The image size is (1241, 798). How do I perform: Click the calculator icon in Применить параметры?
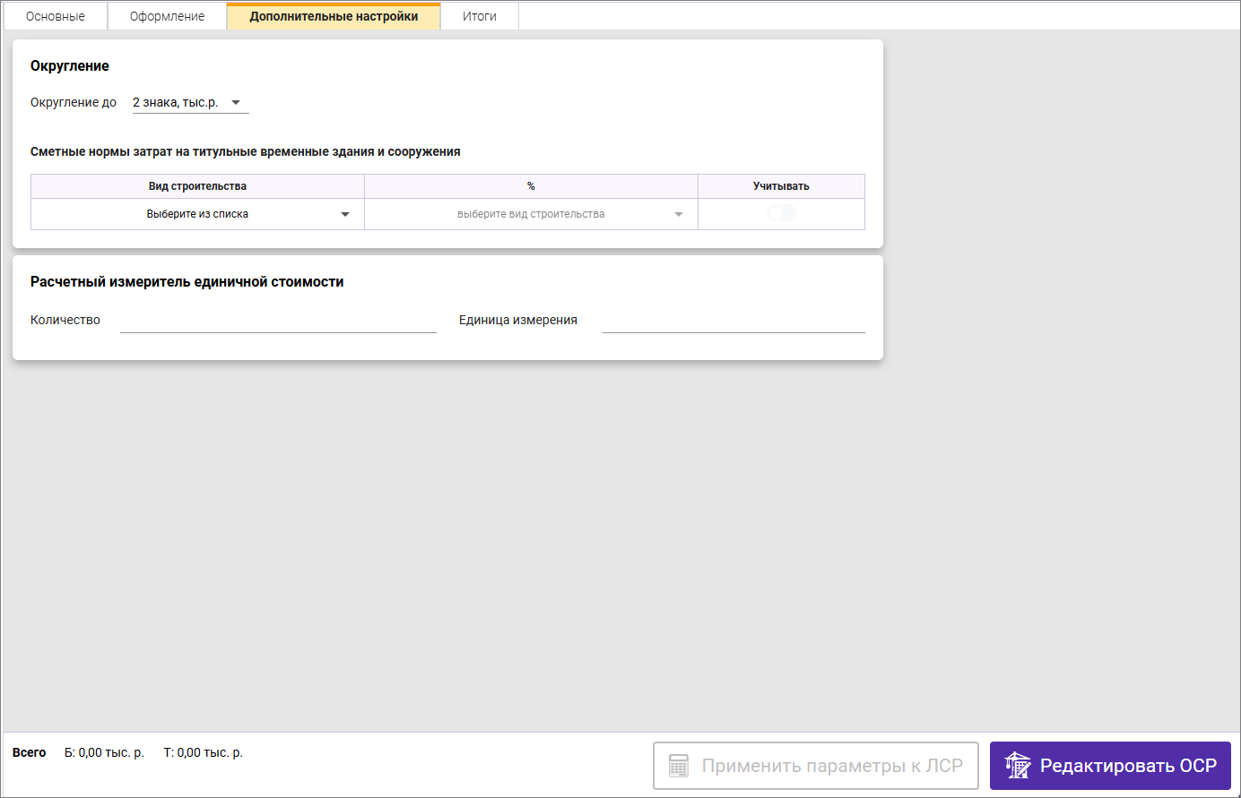point(679,766)
